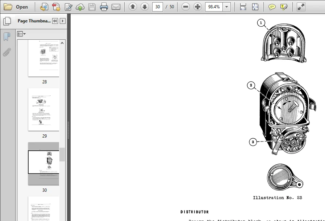325x221 pixels.
Task: Click the fit one full page icon
Action: 255,7
